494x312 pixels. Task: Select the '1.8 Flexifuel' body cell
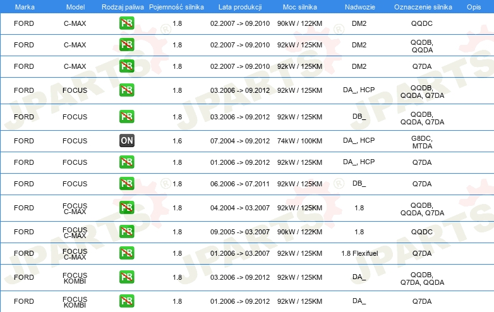(x=359, y=253)
